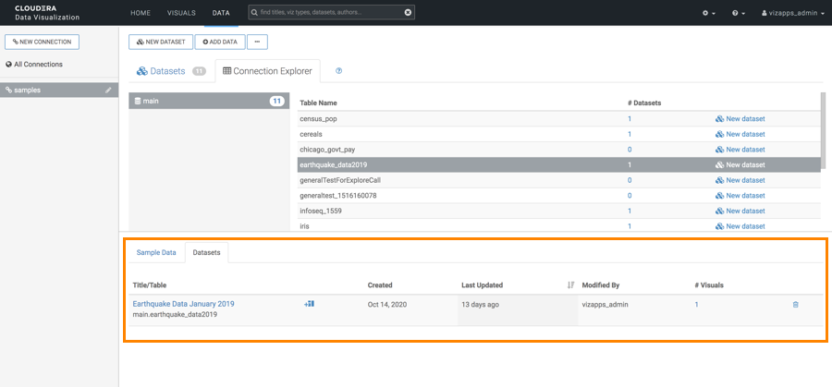Clear the search box with the X icon
Image resolution: width=832 pixels, height=387 pixels.
[409, 13]
